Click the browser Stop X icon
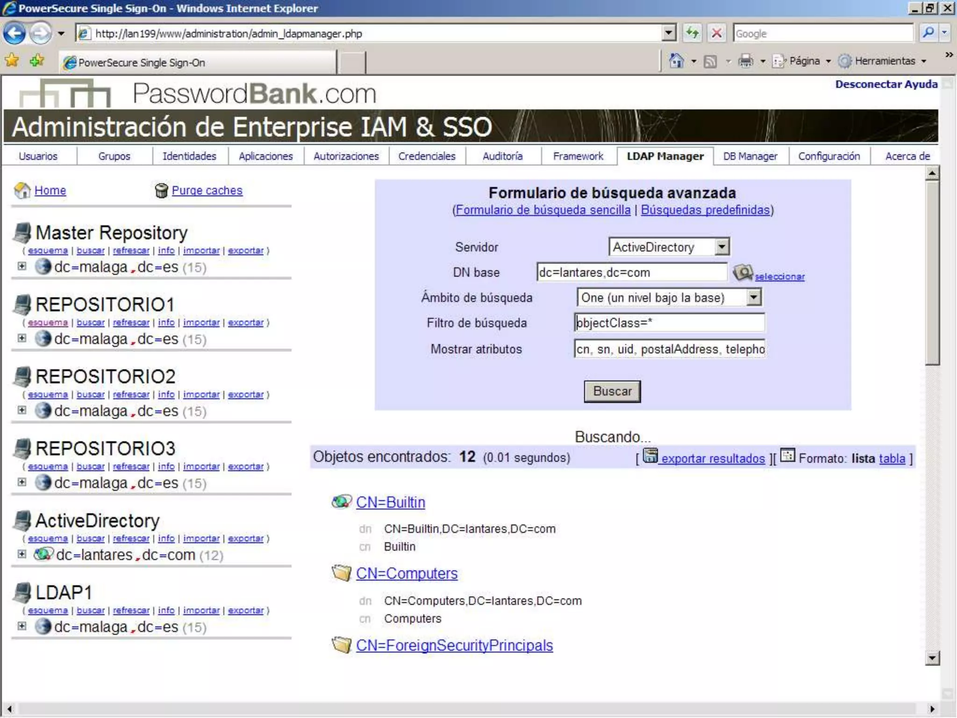The image size is (957, 718). [716, 33]
